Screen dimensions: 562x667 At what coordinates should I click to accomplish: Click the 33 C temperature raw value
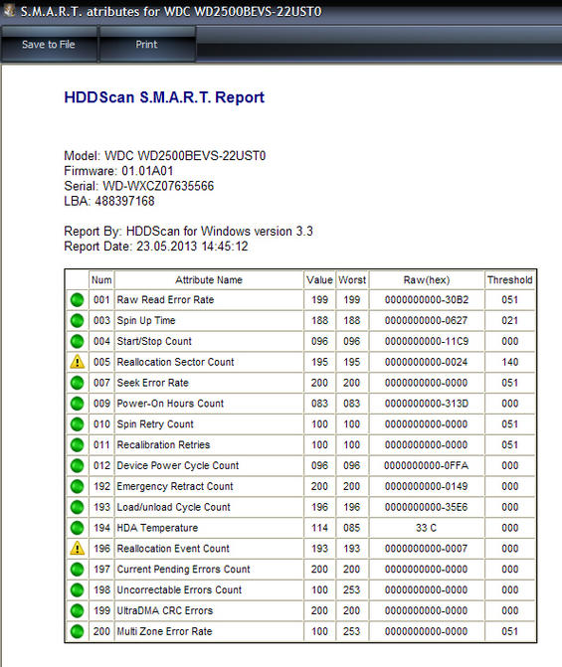point(426,528)
